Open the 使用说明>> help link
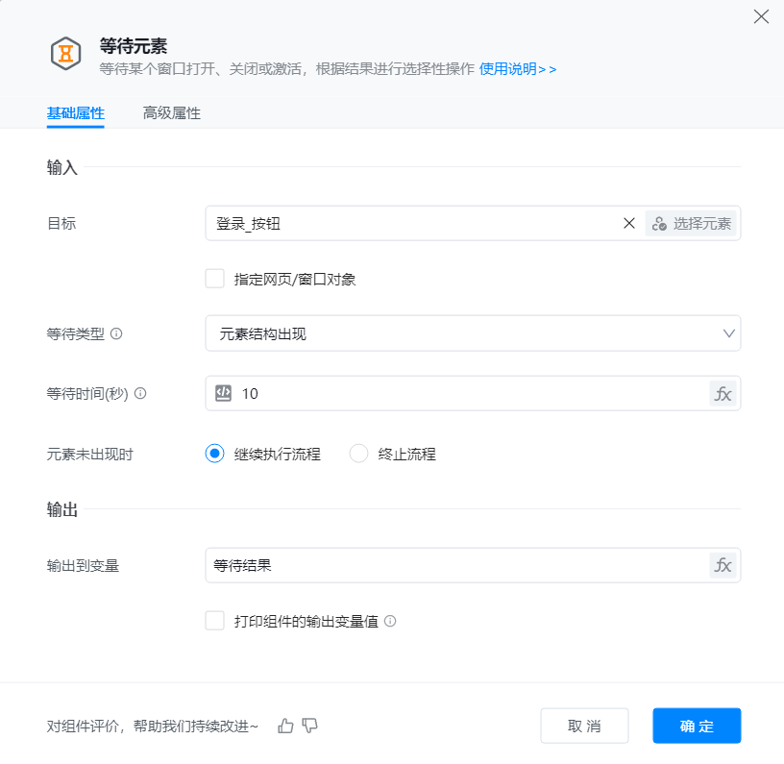The width and height of the screenshot is (784, 764). (518, 69)
